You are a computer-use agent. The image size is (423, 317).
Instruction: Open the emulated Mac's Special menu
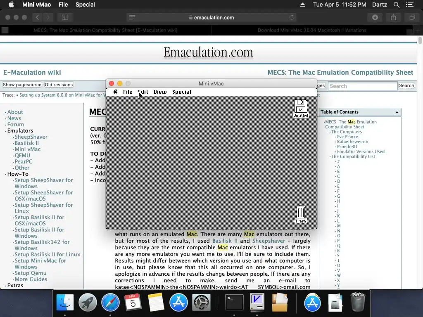(182, 92)
